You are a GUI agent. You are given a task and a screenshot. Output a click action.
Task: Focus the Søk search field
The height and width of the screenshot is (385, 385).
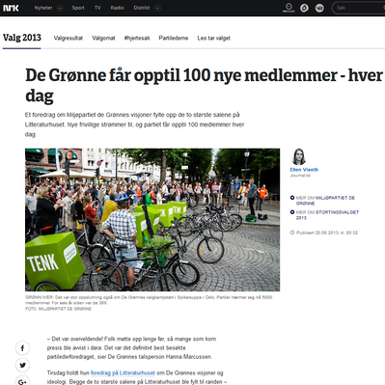359,8
